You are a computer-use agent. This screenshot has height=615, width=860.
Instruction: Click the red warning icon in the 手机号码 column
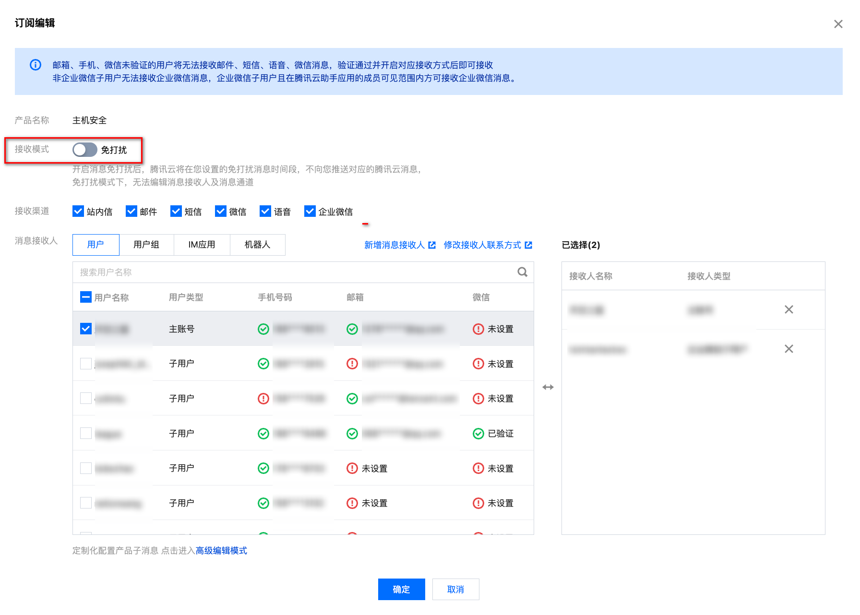[263, 399]
